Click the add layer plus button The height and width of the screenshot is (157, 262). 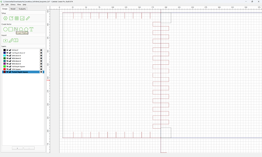coord(17,148)
